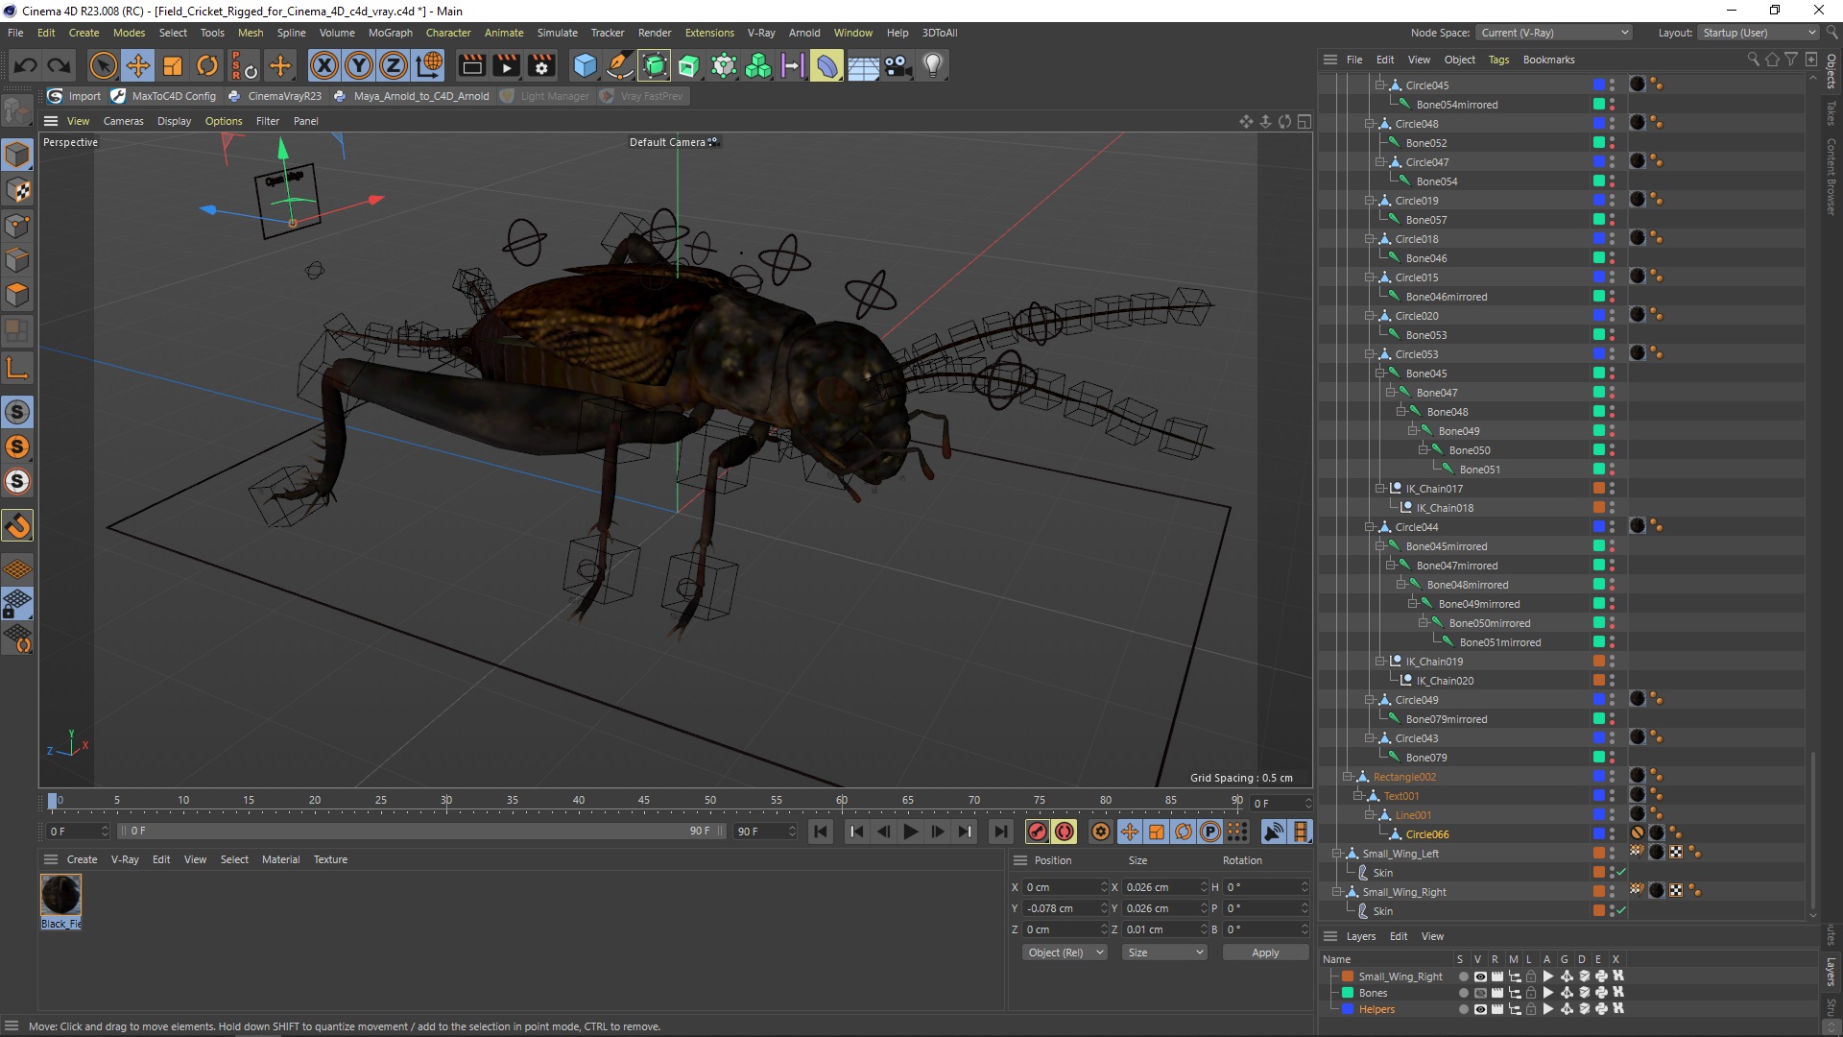Screen dimensions: 1843x1037
Task: Open the Character menu
Action: [448, 33]
